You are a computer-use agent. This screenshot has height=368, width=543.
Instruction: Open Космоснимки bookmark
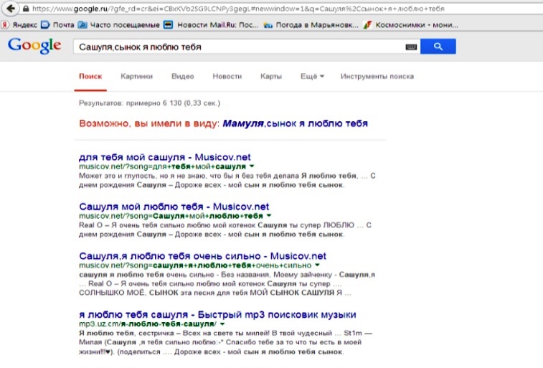pos(411,25)
